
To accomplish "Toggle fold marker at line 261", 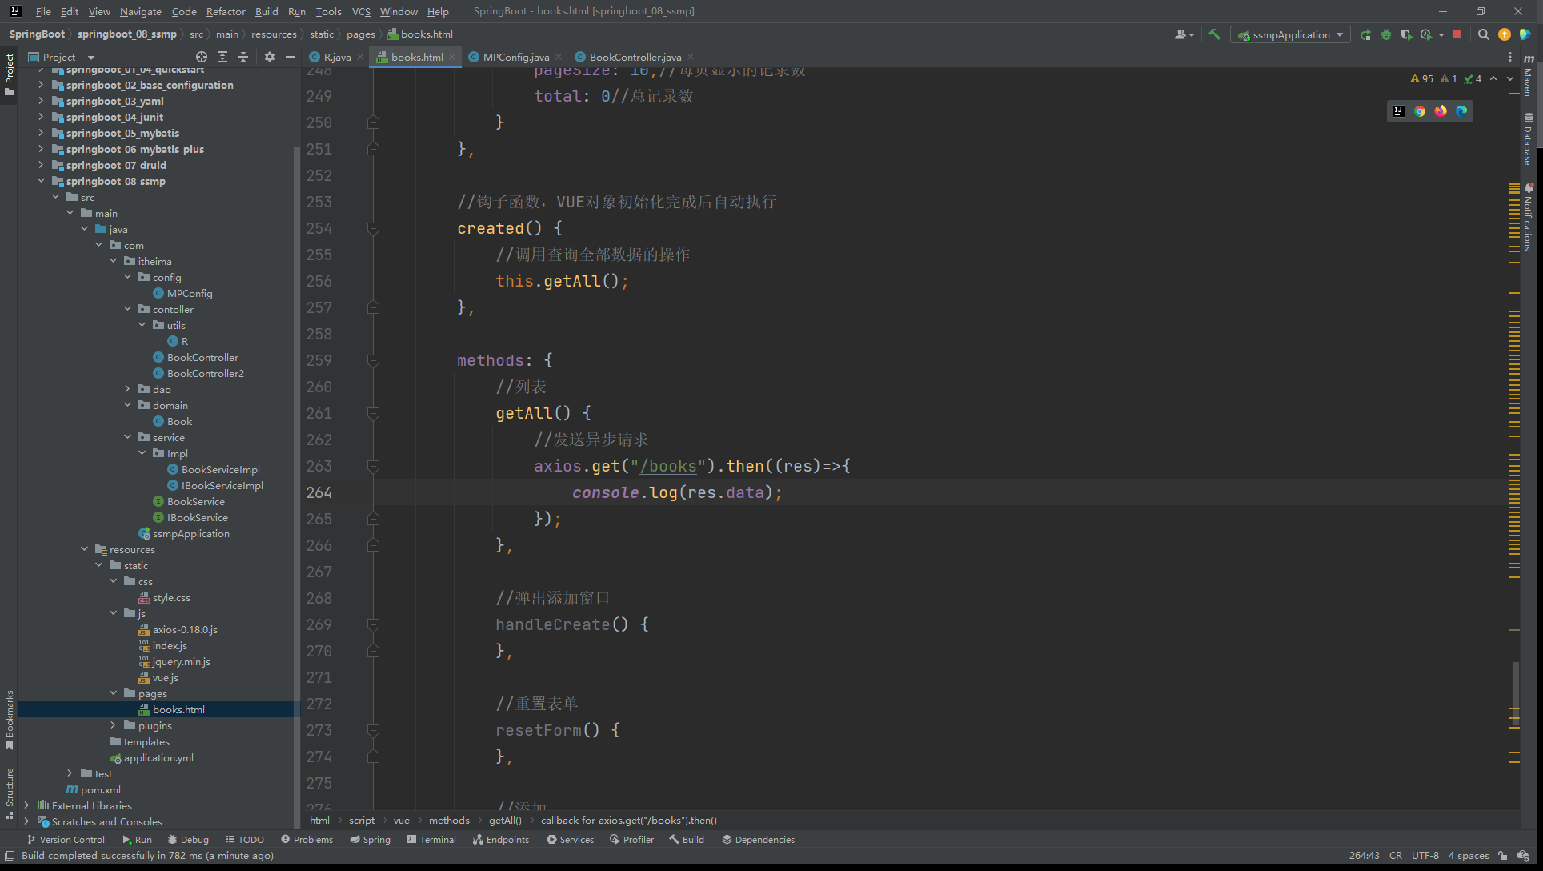I will coord(373,413).
